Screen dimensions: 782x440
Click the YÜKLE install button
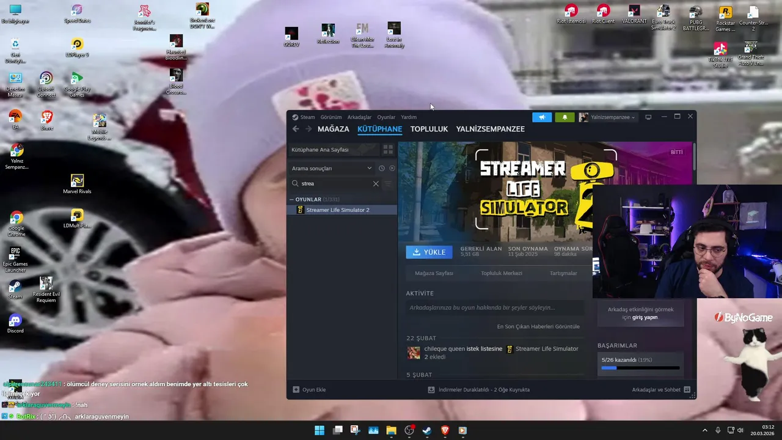(x=429, y=252)
